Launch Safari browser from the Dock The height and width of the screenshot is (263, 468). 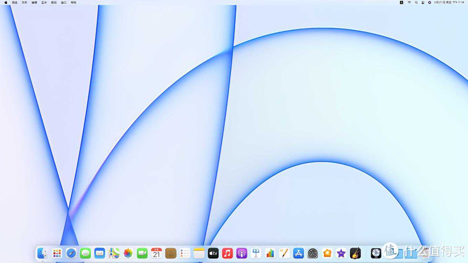click(71, 253)
